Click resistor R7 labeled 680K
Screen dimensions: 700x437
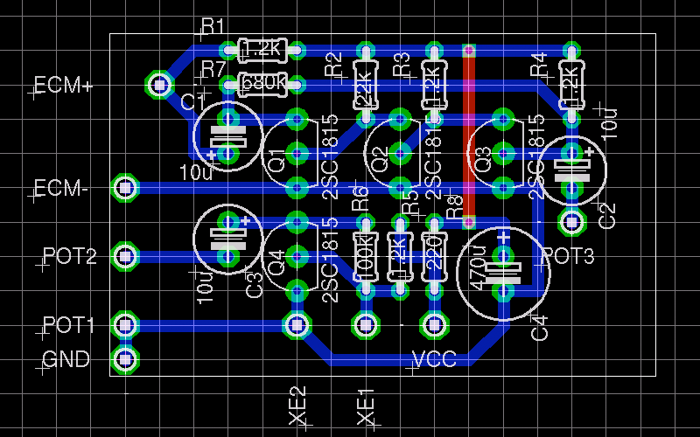pos(262,84)
